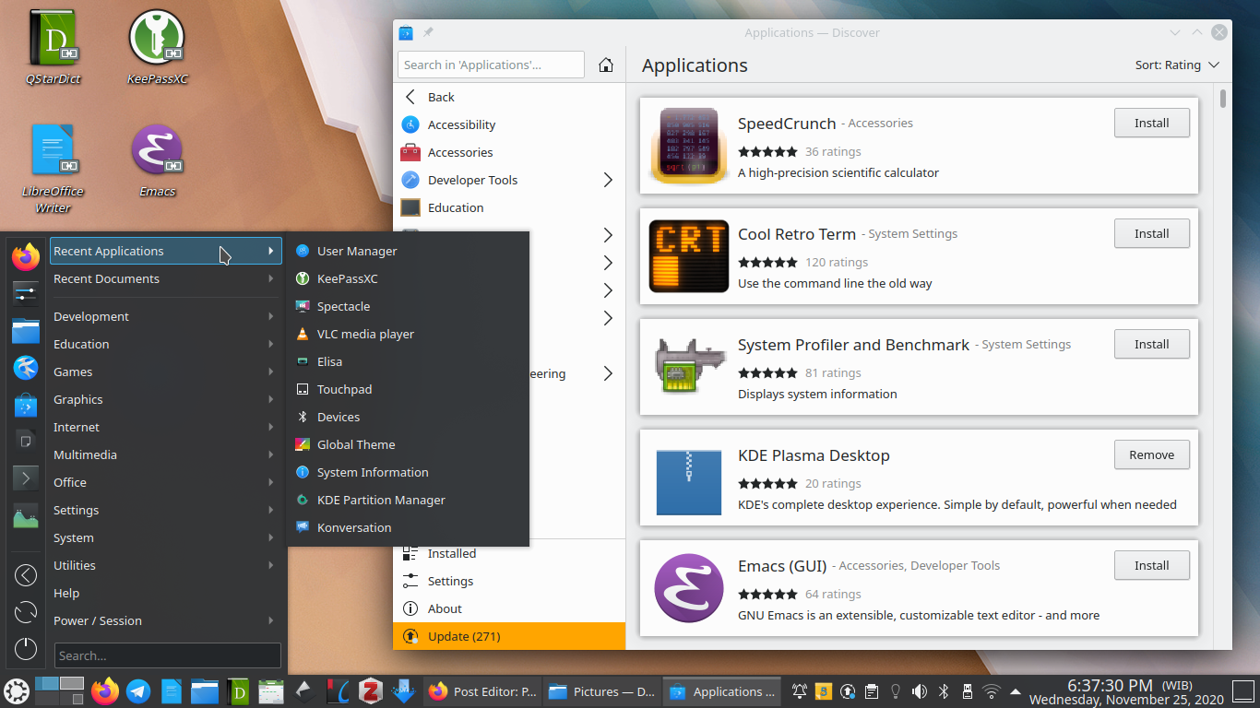Expand the Recent Documents submenu
The width and height of the screenshot is (1260, 708).
pyautogui.click(x=165, y=278)
